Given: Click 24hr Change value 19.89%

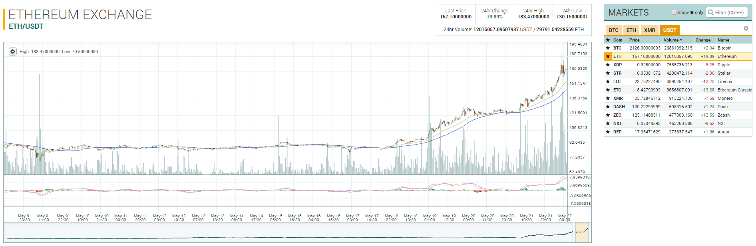Looking at the screenshot, I should pos(495,17).
